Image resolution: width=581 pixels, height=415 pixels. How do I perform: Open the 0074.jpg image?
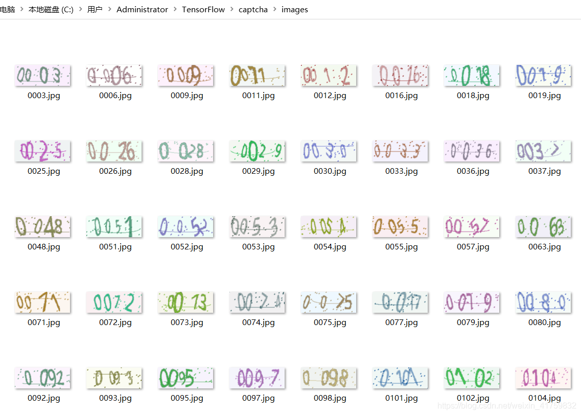point(257,302)
